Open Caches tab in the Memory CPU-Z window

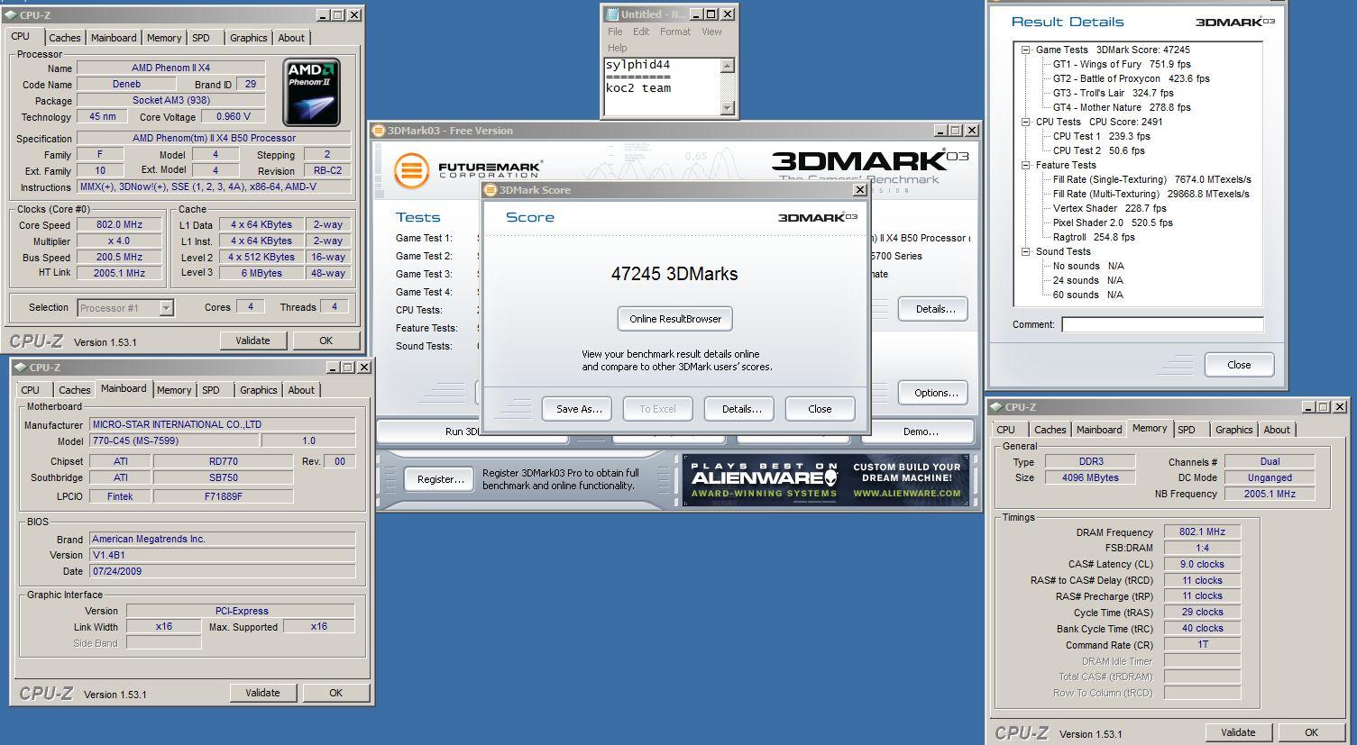(1050, 430)
